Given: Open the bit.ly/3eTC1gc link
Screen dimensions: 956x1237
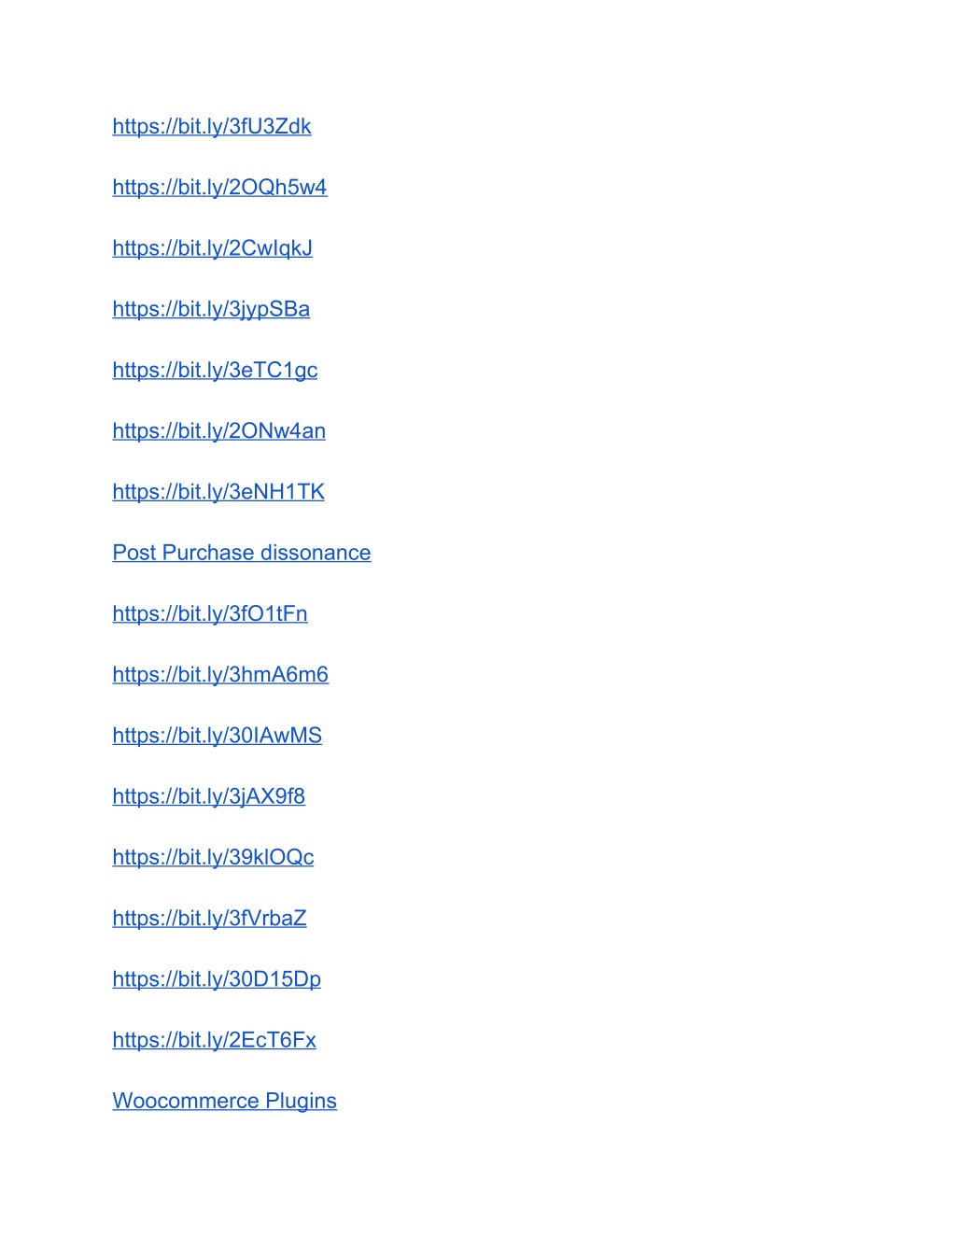Looking at the screenshot, I should point(215,371).
